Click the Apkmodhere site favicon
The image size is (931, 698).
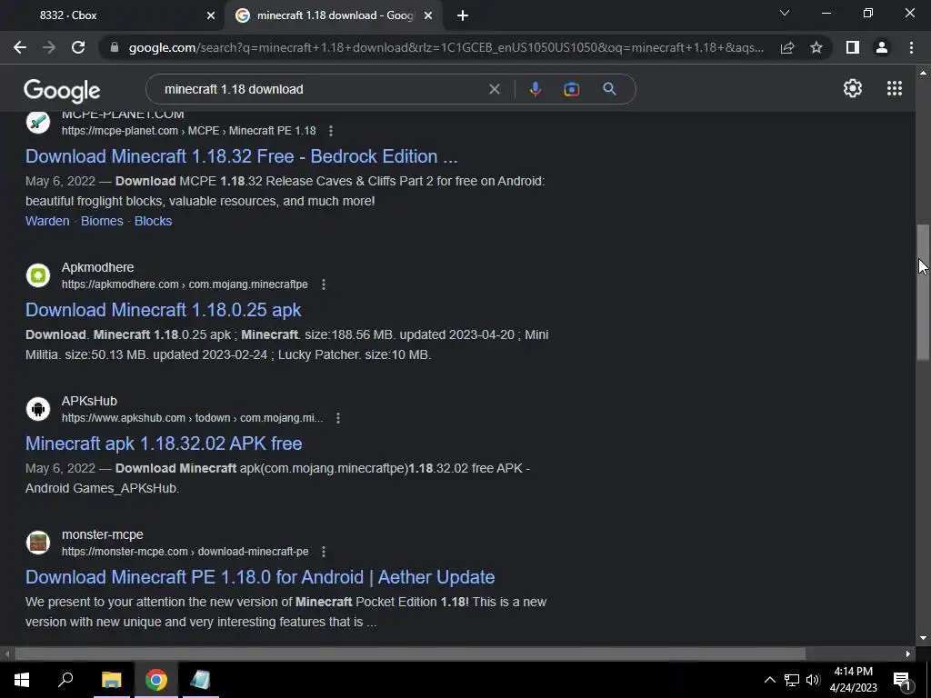(38, 275)
